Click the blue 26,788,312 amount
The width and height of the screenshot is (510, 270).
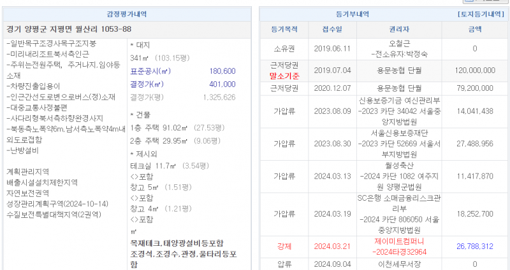(475, 246)
